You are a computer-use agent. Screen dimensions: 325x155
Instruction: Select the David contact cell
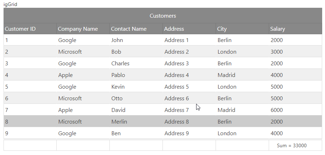coord(118,110)
